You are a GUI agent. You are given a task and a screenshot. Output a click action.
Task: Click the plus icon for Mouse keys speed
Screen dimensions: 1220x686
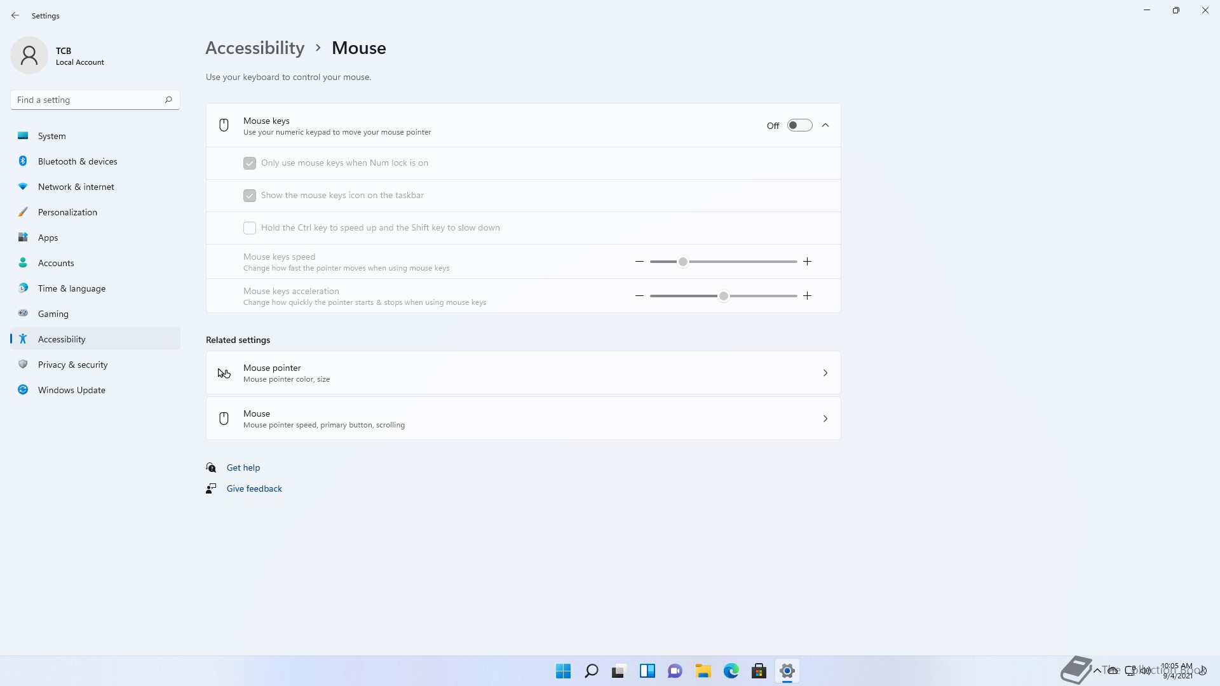click(807, 262)
